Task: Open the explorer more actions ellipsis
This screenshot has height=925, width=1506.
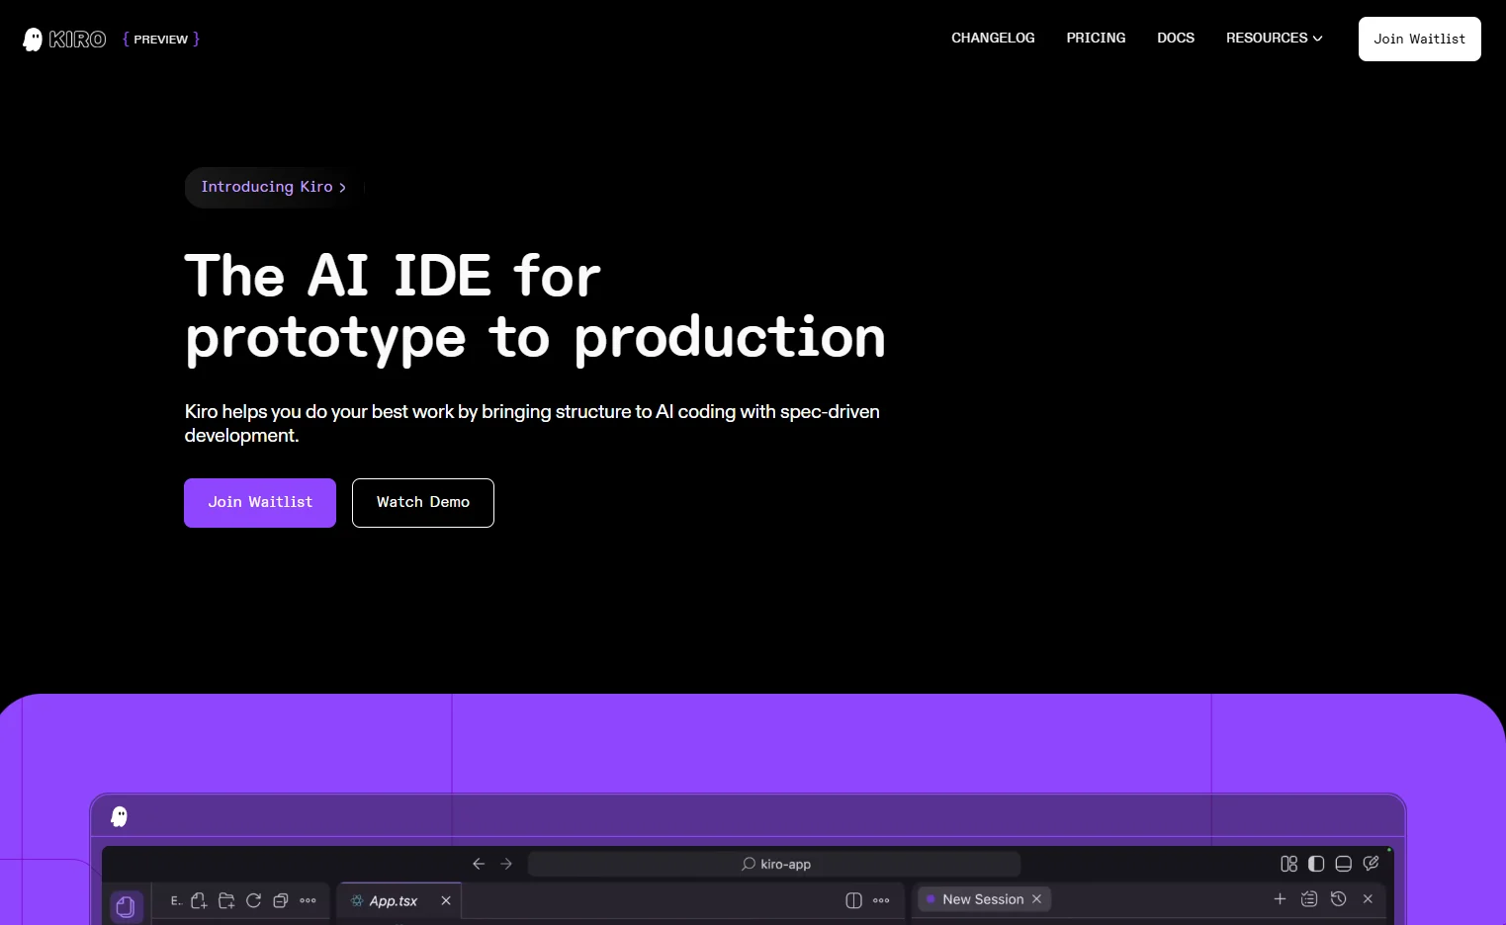Action: tap(308, 900)
